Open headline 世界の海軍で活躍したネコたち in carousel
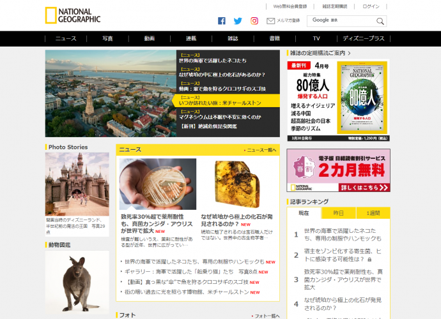The width and height of the screenshot is (441, 319). click(x=213, y=61)
